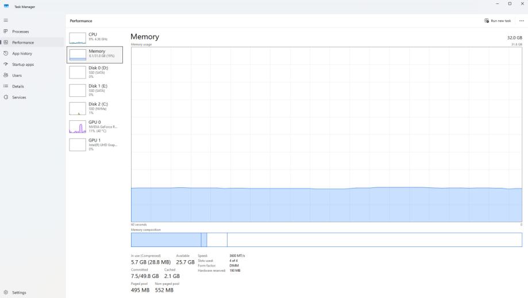Select the Performance page label
Screen dimensions: 528x298
tap(23, 42)
